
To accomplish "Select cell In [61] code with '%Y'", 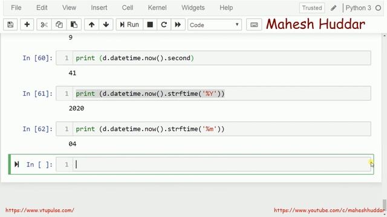I will pyautogui.click(x=222, y=93).
